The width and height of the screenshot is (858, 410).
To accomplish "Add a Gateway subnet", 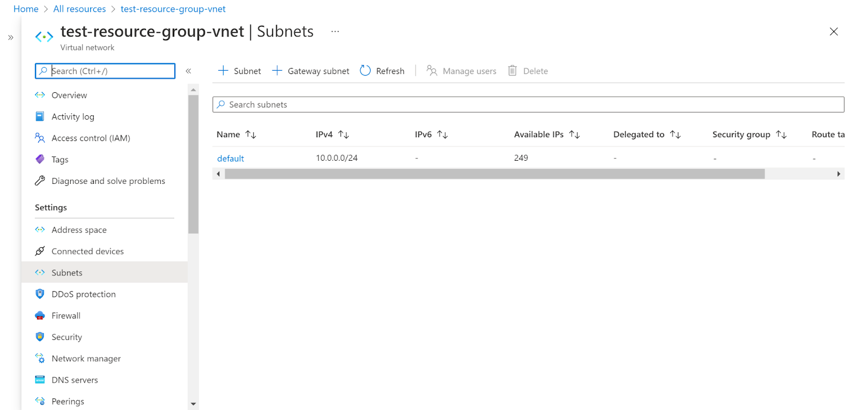I will pyautogui.click(x=311, y=71).
